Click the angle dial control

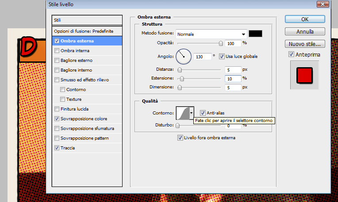(183, 56)
